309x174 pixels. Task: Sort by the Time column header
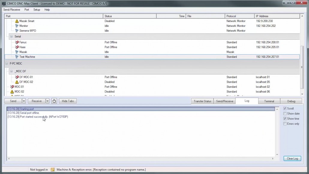point(171,16)
